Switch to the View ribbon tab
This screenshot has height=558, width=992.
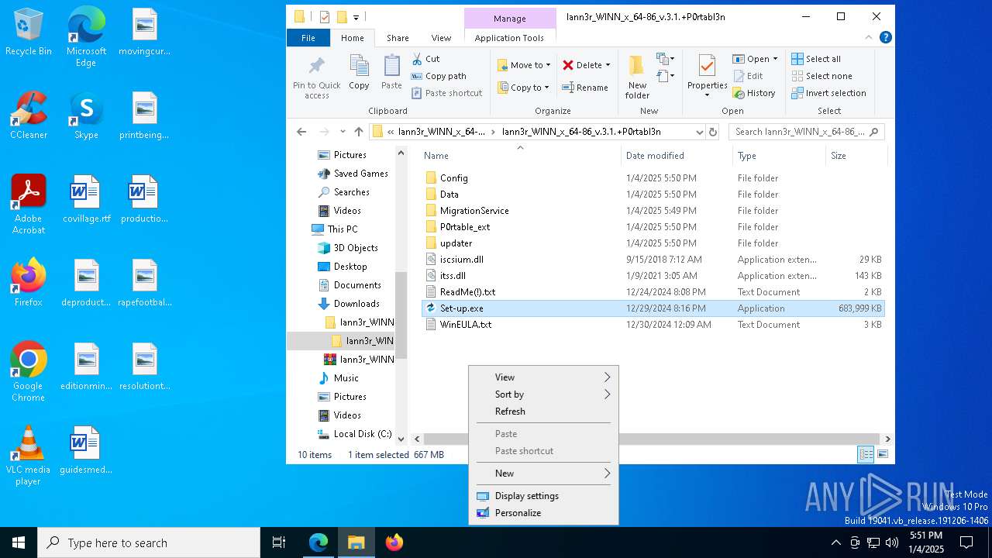point(441,38)
